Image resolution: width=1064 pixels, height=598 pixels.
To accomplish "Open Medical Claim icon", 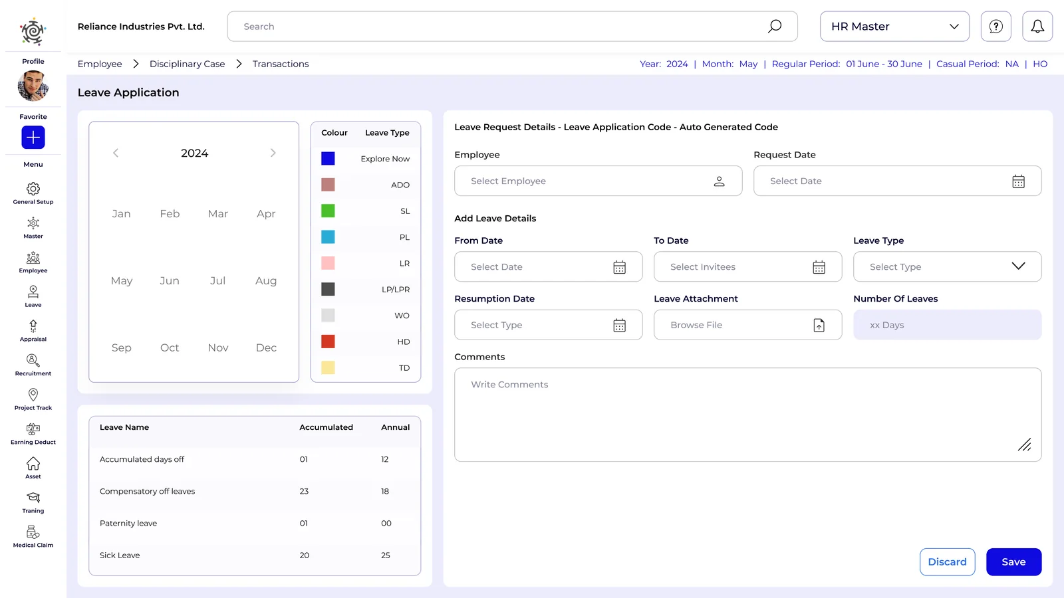I will pos(33,532).
